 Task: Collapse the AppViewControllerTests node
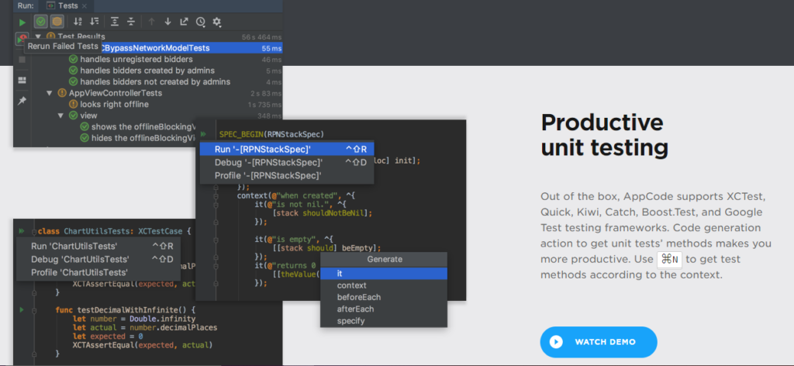tap(49, 93)
